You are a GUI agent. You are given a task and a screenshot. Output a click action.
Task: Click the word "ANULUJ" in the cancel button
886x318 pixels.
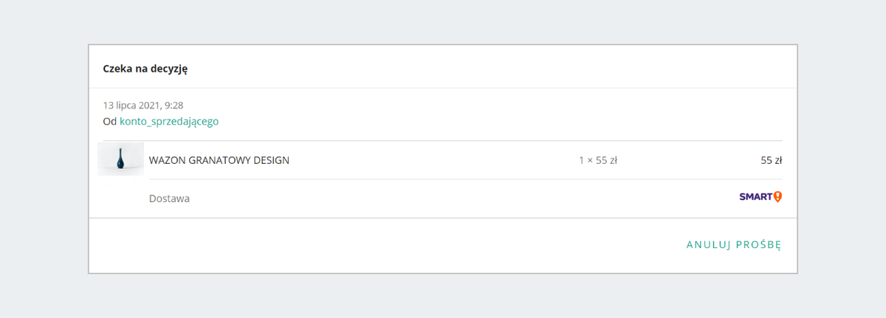pos(708,245)
